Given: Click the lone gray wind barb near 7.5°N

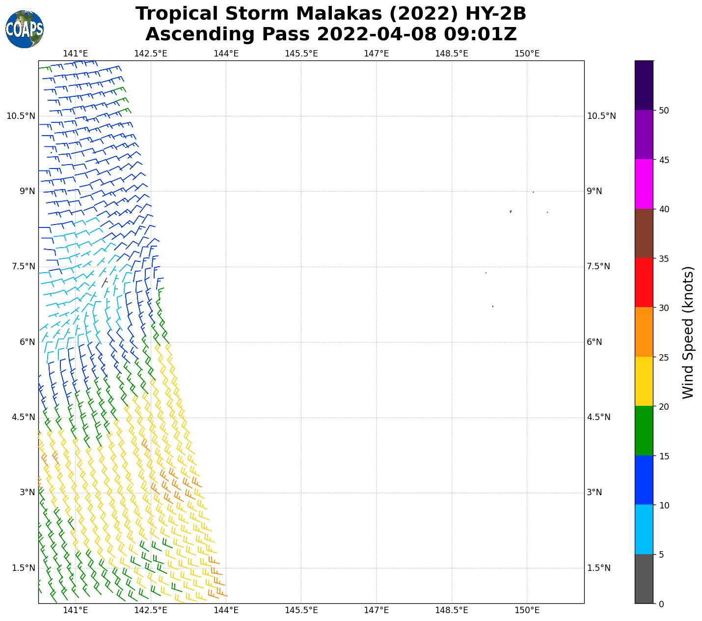Looking at the screenshot, I should pyautogui.click(x=105, y=282).
